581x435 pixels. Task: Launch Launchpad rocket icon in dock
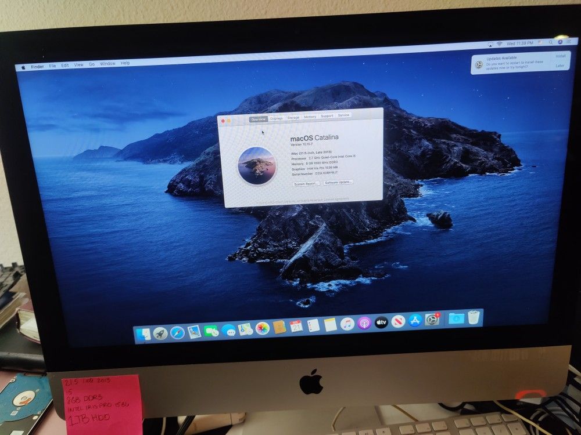click(160, 333)
